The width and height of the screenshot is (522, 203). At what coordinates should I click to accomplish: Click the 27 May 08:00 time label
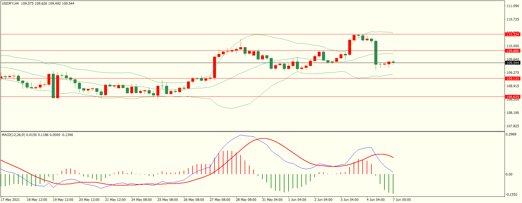pos(220,200)
